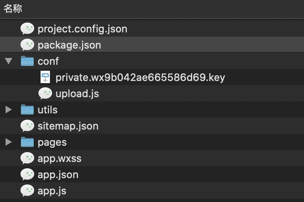Click the upload.js file icon
Screen dimensions: 304x202
[45, 93]
